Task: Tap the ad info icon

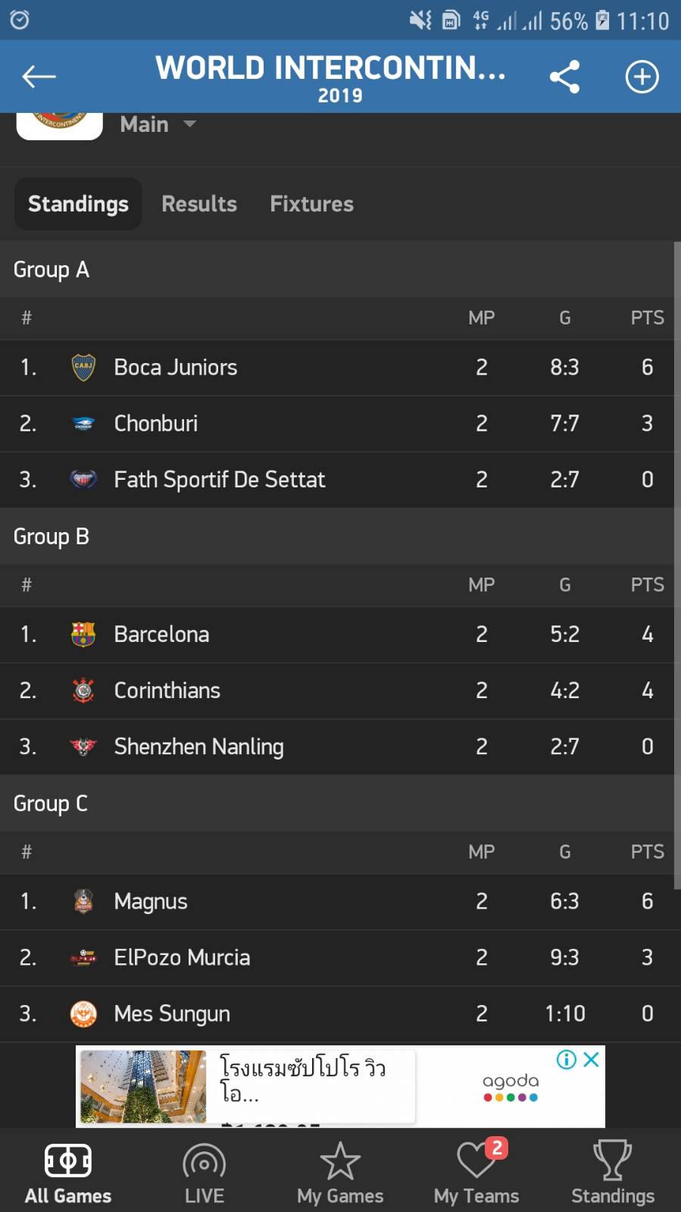Action: coord(566,1059)
